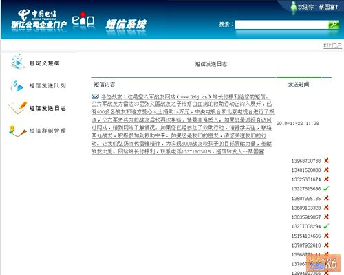Click the envelope icon before the message text
Viewport: 344px width, 275px height.
point(95,96)
